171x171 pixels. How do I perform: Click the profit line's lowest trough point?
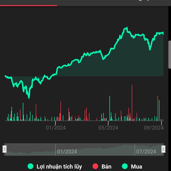click(x=29, y=98)
